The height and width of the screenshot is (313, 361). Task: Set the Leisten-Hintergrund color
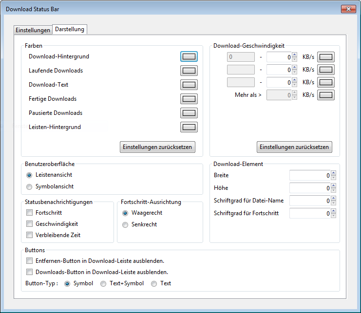pyautogui.click(x=189, y=127)
